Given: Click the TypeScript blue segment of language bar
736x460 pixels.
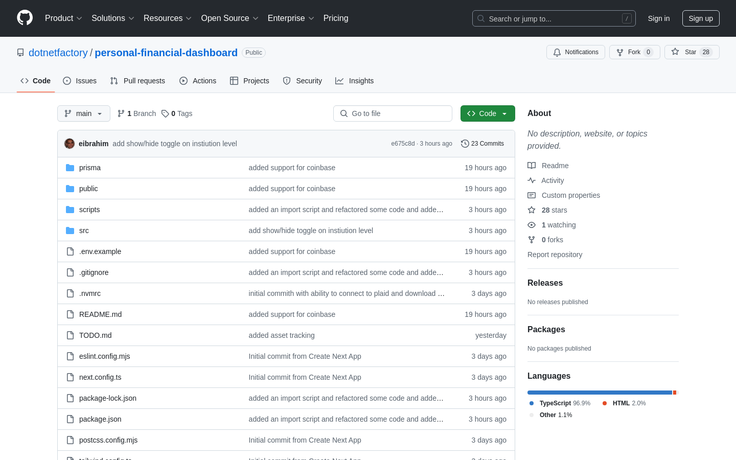Looking at the screenshot, I should (600, 393).
